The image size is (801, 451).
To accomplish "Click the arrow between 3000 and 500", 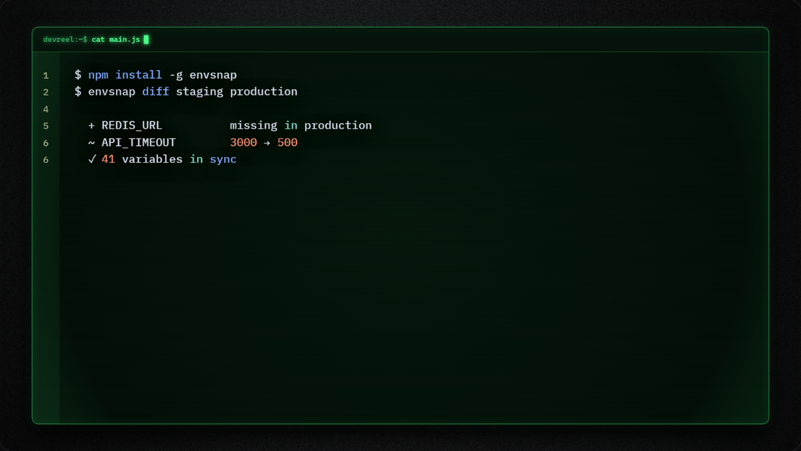I will tap(267, 143).
